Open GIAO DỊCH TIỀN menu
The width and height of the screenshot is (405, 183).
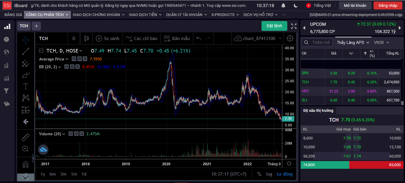click(x=145, y=15)
